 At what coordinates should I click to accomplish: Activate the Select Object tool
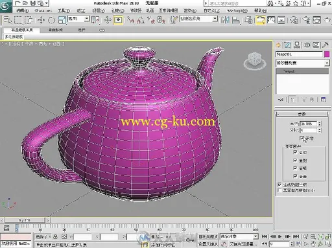(8, 20)
